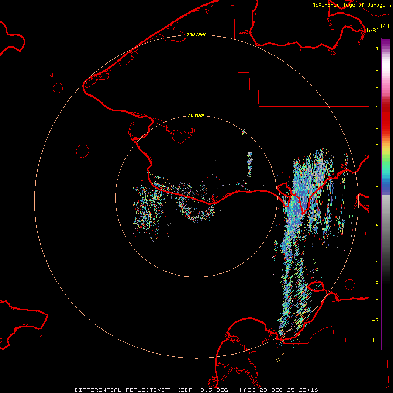Click the Differential Reflectivity title caption

click(196, 390)
